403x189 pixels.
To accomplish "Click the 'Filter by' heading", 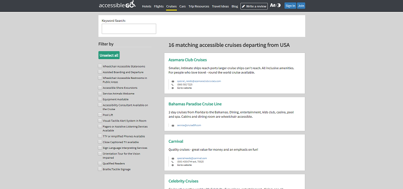I will [x=106, y=44].
